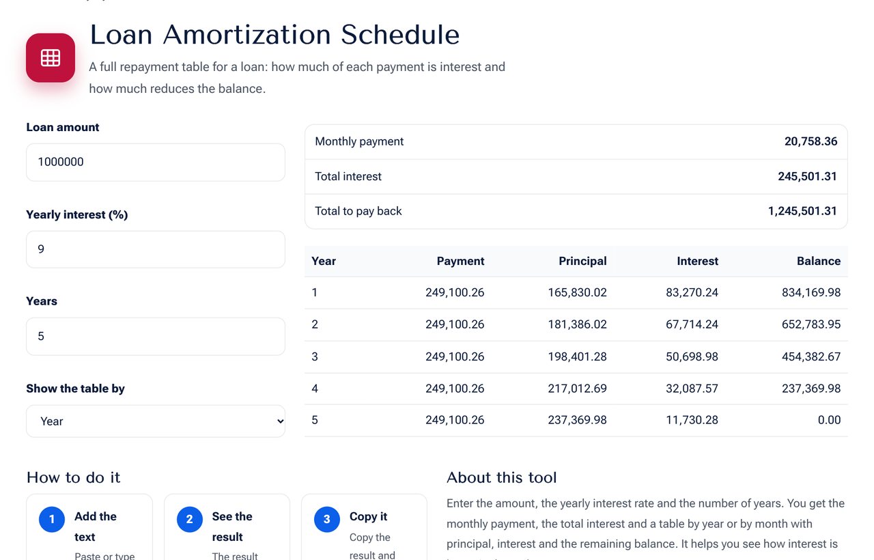
Task: Open the Show the table by dropdown
Action: click(156, 421)
